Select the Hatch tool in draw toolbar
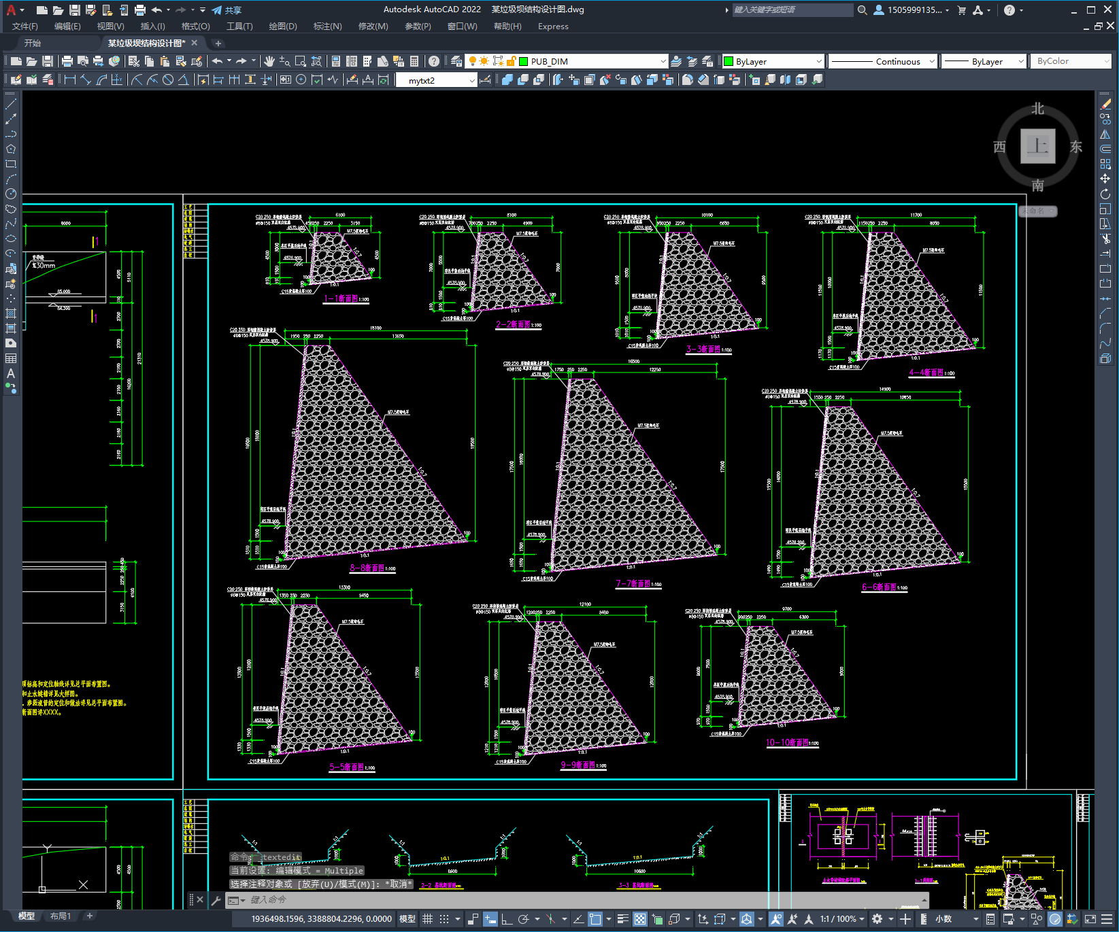The width and height of the screenshot is (1119, 932). coord(11,313)
